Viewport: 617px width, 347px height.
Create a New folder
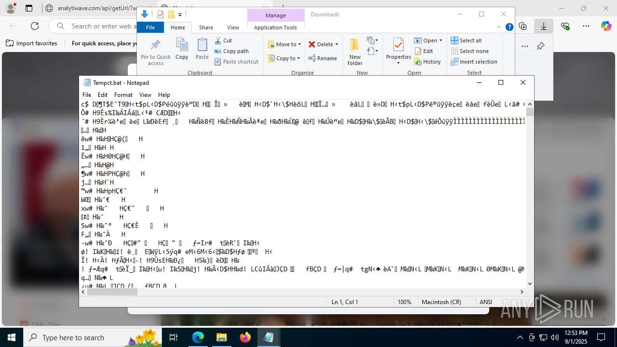pos(355,52)
